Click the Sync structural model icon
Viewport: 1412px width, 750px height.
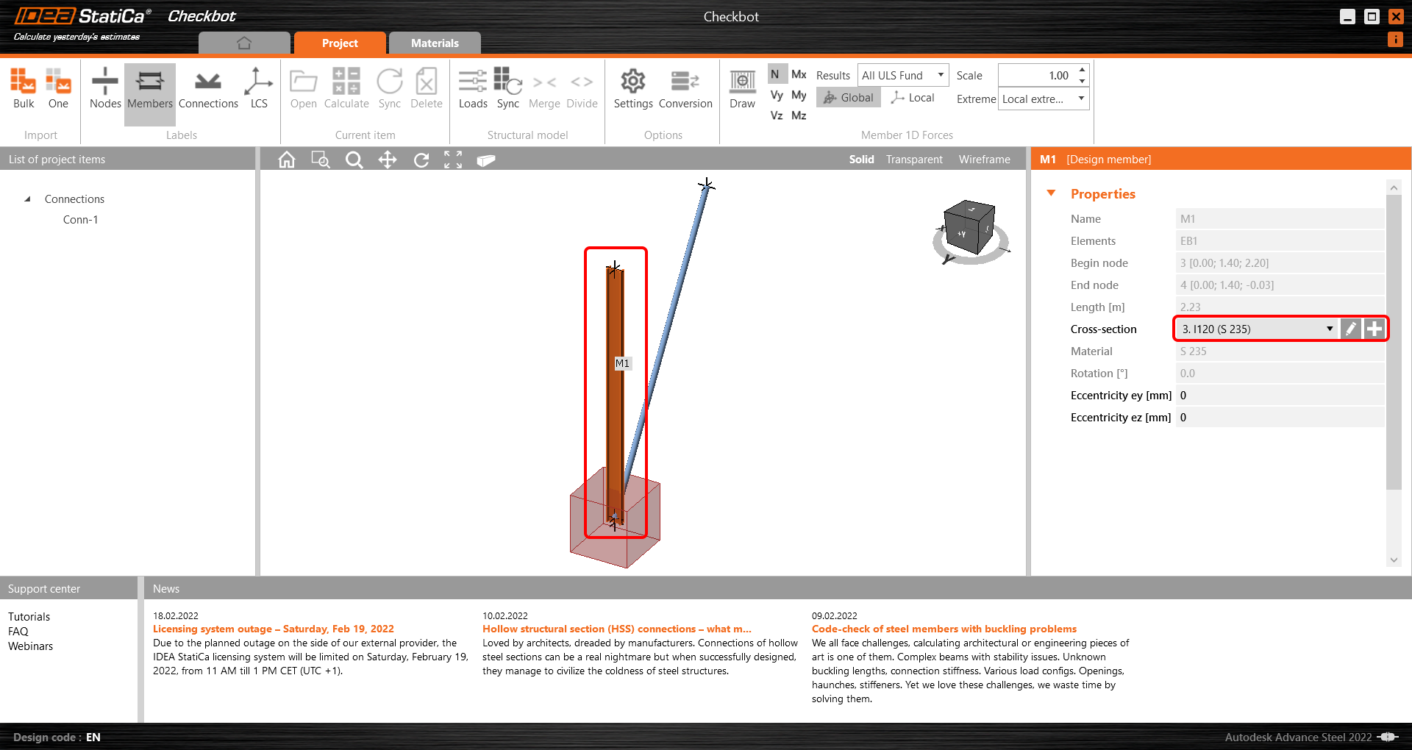pos(507,88)
